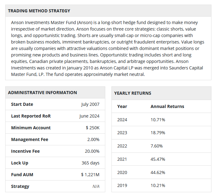Viewport: 217px width, 195px height.
Task: Click the Trading Method Strategy header
Action: coord(39,11)
